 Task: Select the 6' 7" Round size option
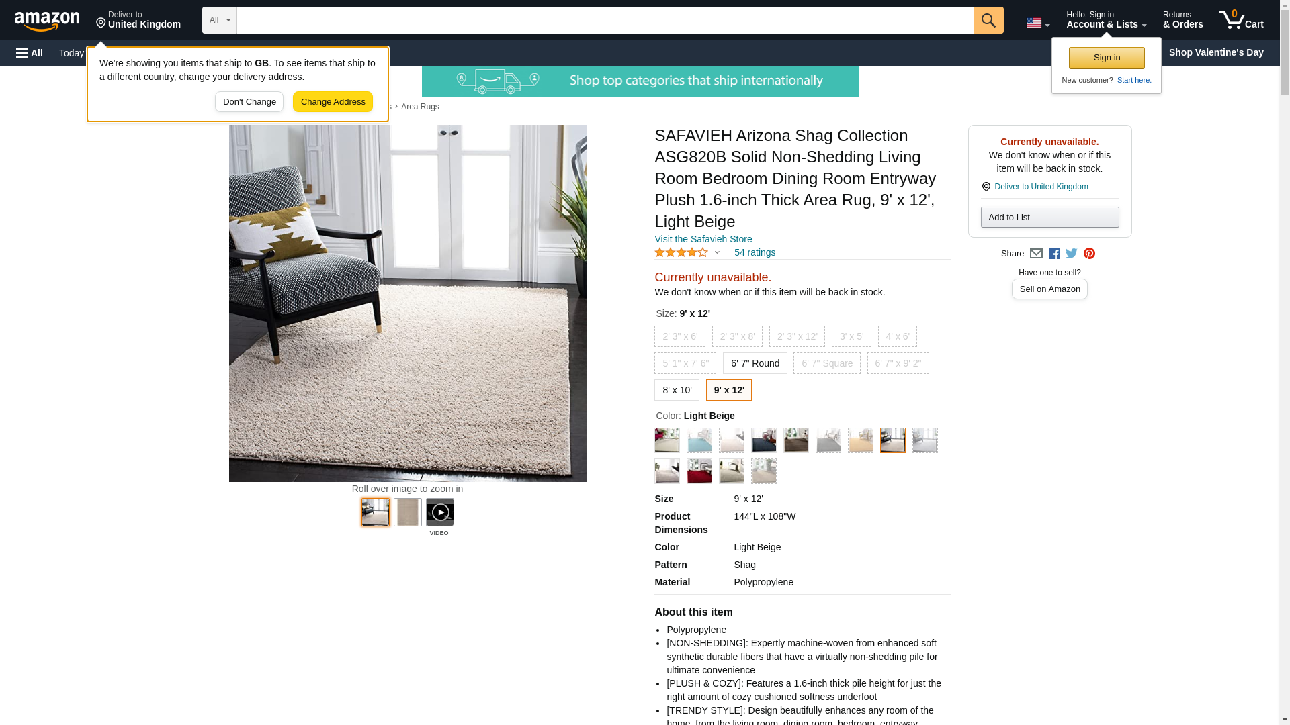[x=755, y=363]
